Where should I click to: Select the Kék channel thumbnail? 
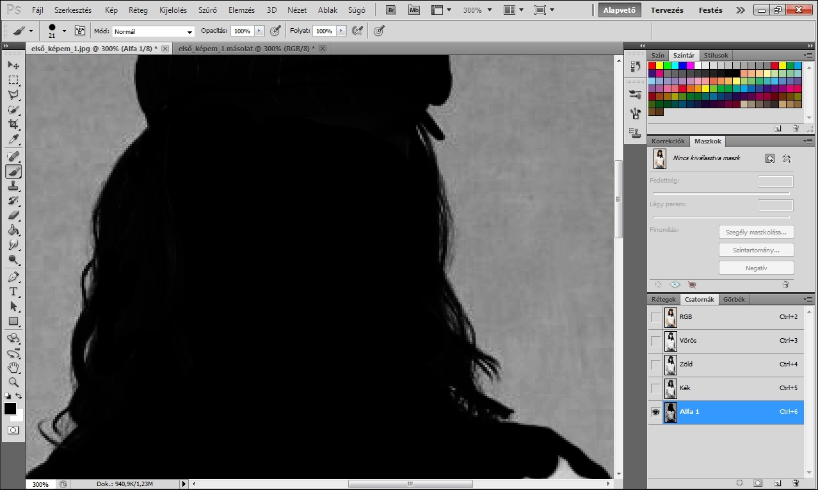click(x=670, y=388)
